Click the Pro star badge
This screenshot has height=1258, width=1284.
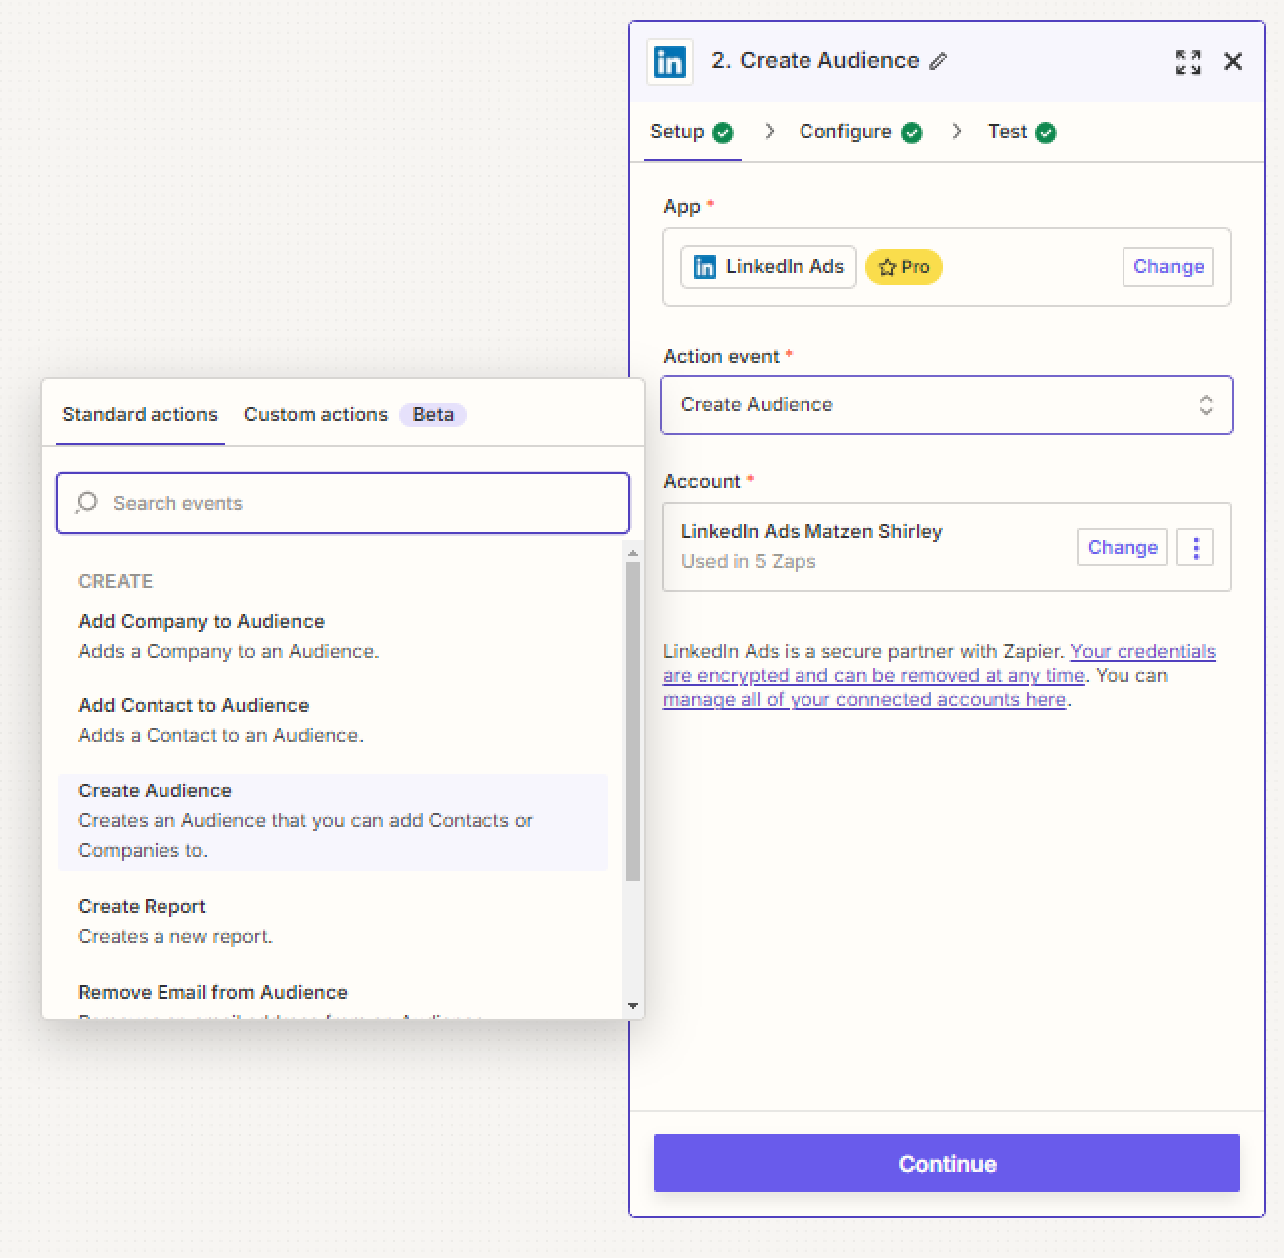pos(904,267)
